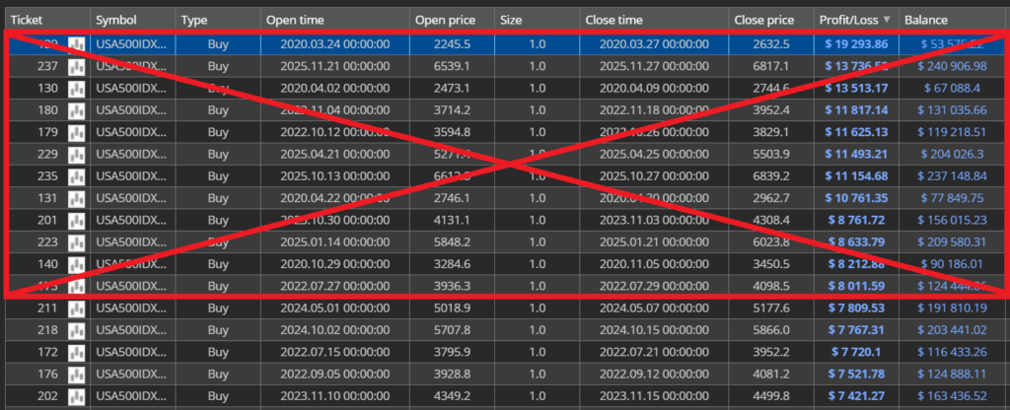This screenshot has height=410, width=1010.
Task: Open chart icon for ticket 176
Action: pyautogui.click(x=76, y=376)
